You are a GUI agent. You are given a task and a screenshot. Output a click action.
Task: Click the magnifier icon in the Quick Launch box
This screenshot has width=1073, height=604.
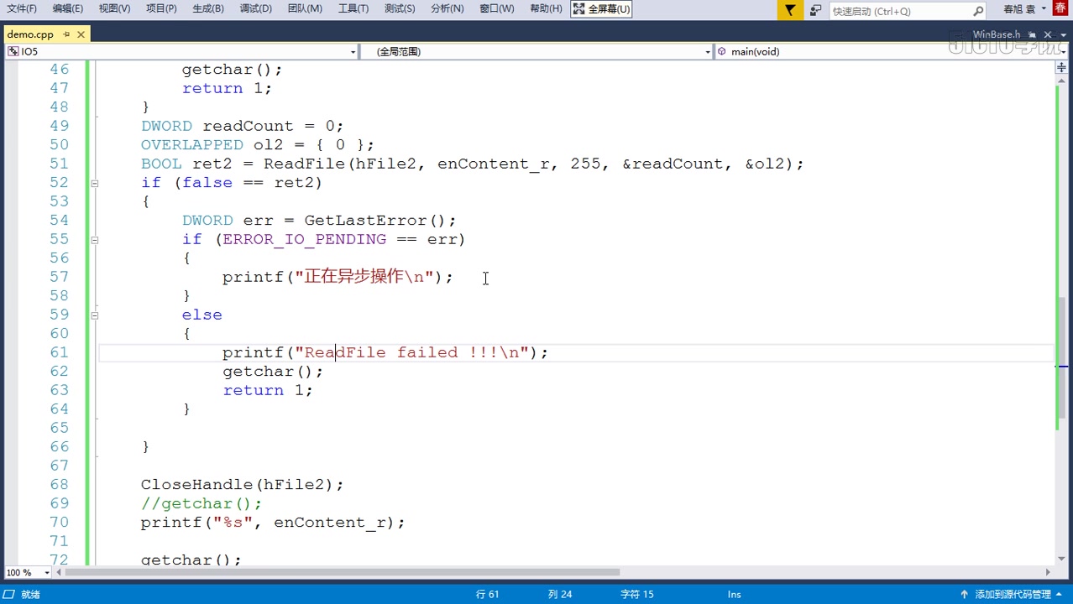(979, 9)
